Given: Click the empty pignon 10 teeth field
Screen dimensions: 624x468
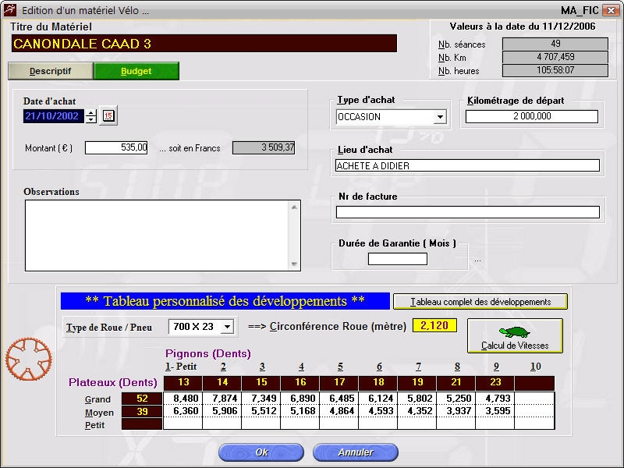Looking at the screenshot, I should click(x=534, y=382).
